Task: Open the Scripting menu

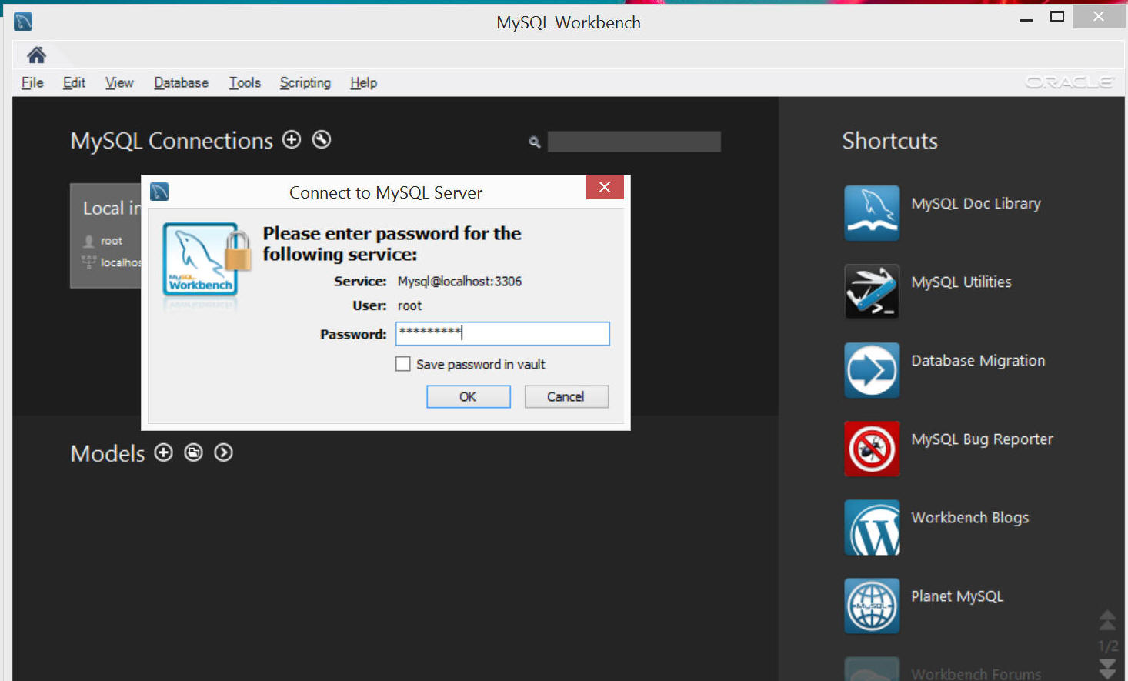Action: tap(305, 82)
